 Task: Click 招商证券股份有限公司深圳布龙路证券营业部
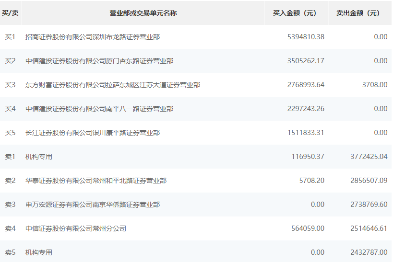(x=93, y=37)
